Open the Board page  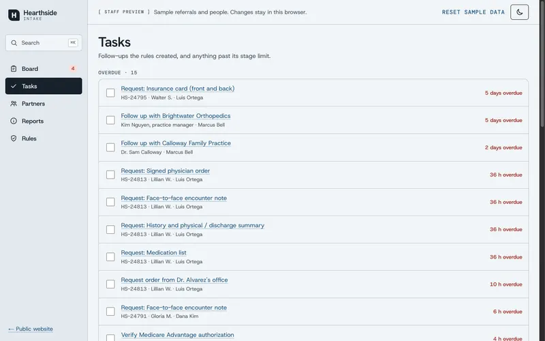[x=44, y=69]
